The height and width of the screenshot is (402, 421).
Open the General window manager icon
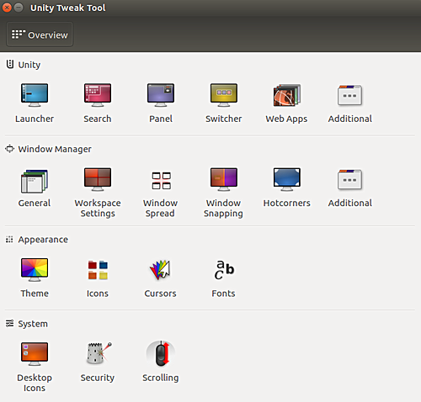pyautogui.click(x=35, y=181)
